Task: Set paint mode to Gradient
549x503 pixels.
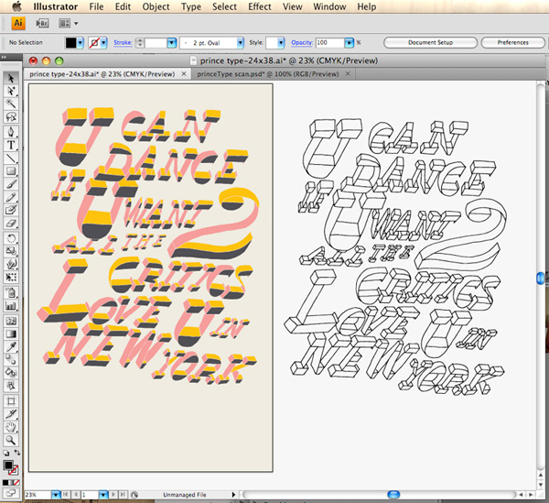Action: 10,483
